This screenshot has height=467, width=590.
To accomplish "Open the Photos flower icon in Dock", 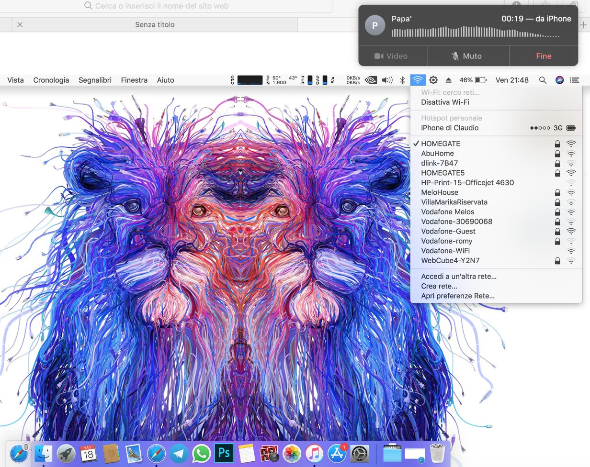I will tap(292, 453).
